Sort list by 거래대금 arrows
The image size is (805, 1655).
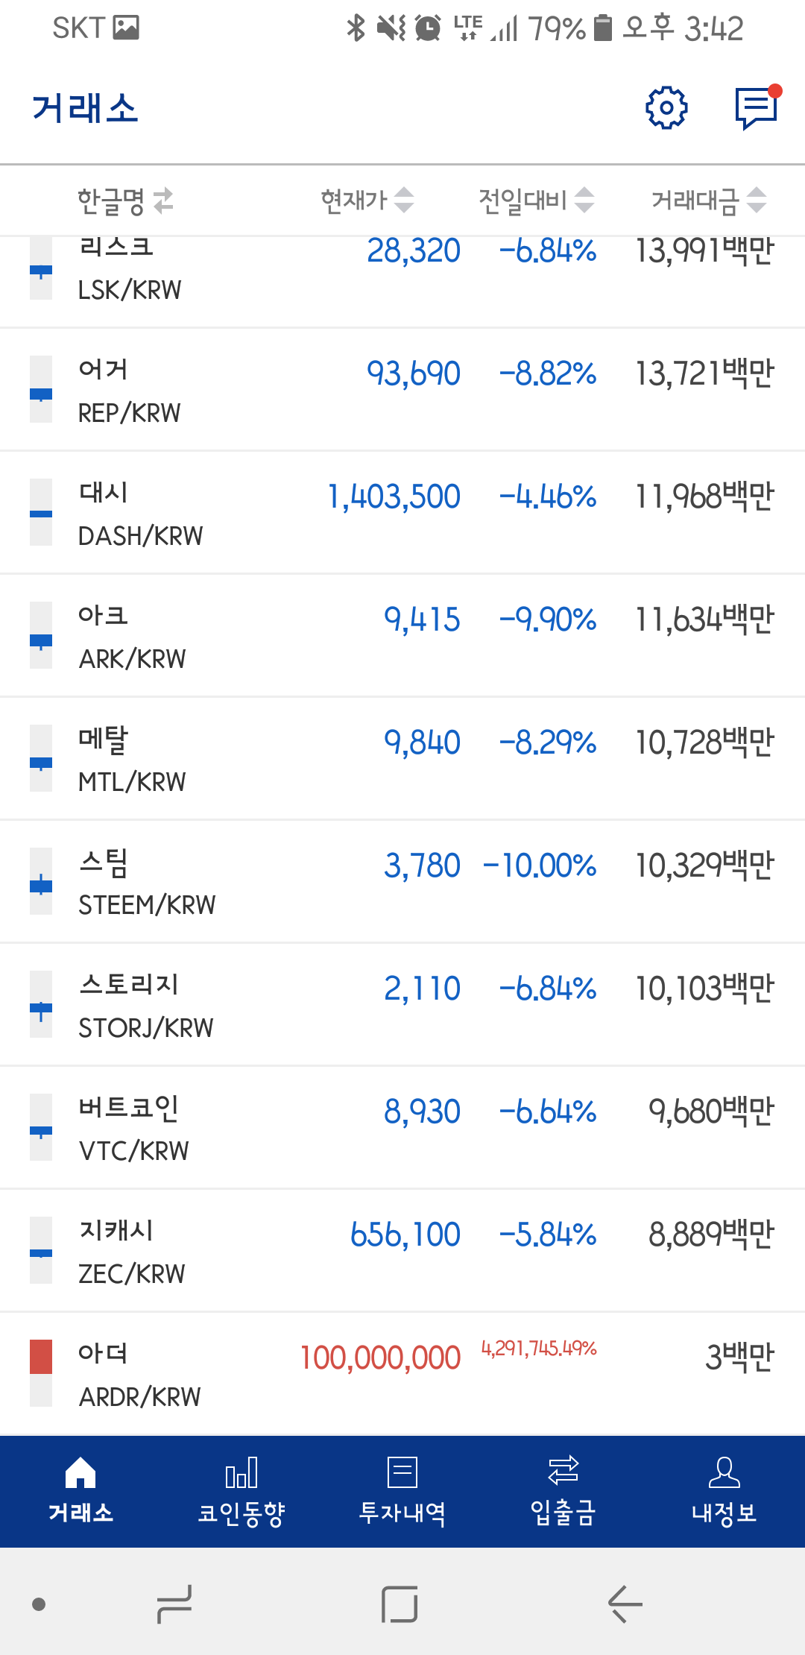757,200
